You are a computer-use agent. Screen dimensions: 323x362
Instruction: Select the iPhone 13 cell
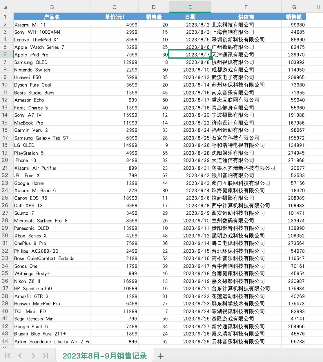coord(52,160)
